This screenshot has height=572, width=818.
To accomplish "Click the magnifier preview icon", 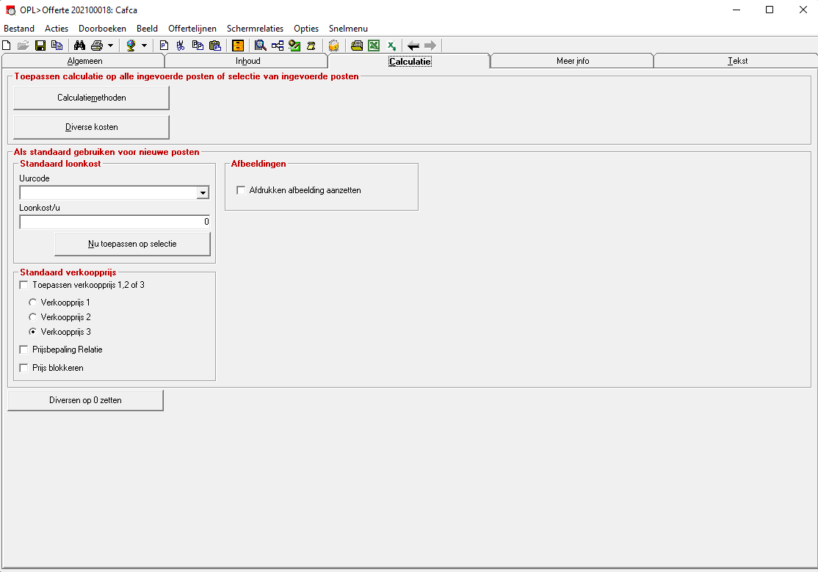I will point(261,46).
